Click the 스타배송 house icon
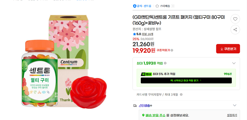Screen dimensions: 247x120 157,6
